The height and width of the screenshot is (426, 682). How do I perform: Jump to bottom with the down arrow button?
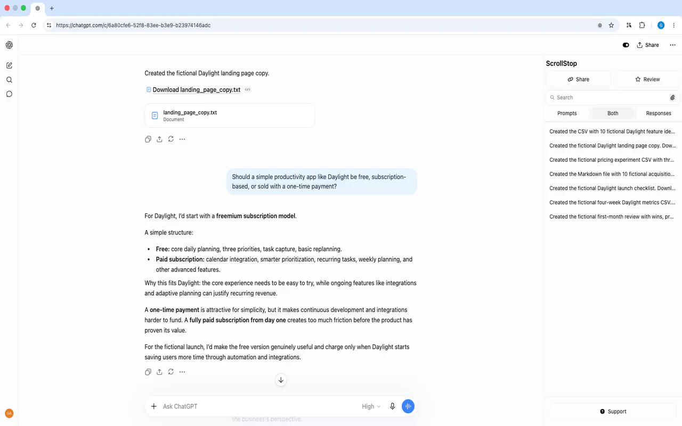click(281, 380)
